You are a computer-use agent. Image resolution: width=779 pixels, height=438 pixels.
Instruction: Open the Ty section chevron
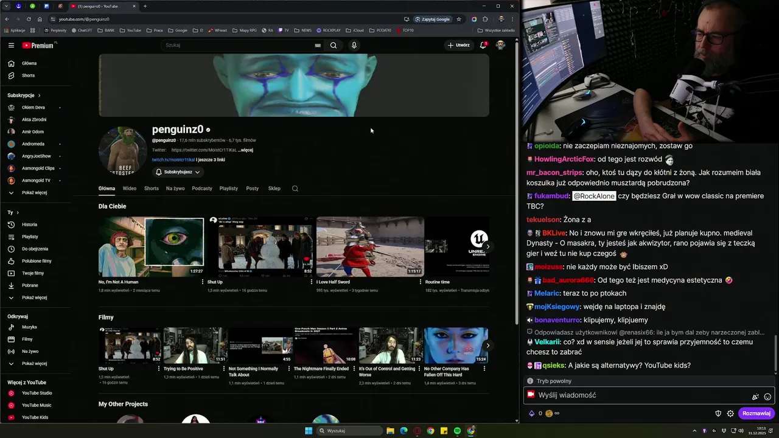18,212
